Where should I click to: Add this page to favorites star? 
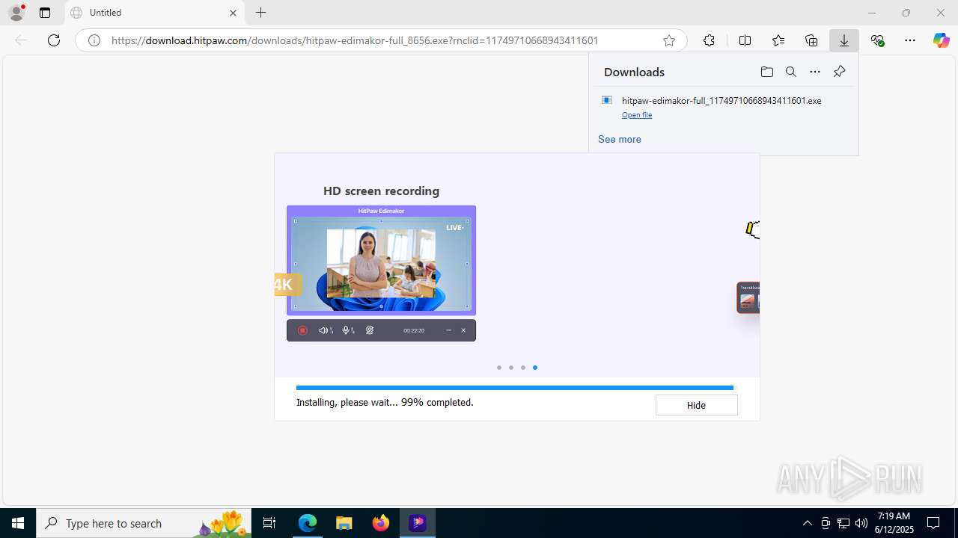click(669, 40)
